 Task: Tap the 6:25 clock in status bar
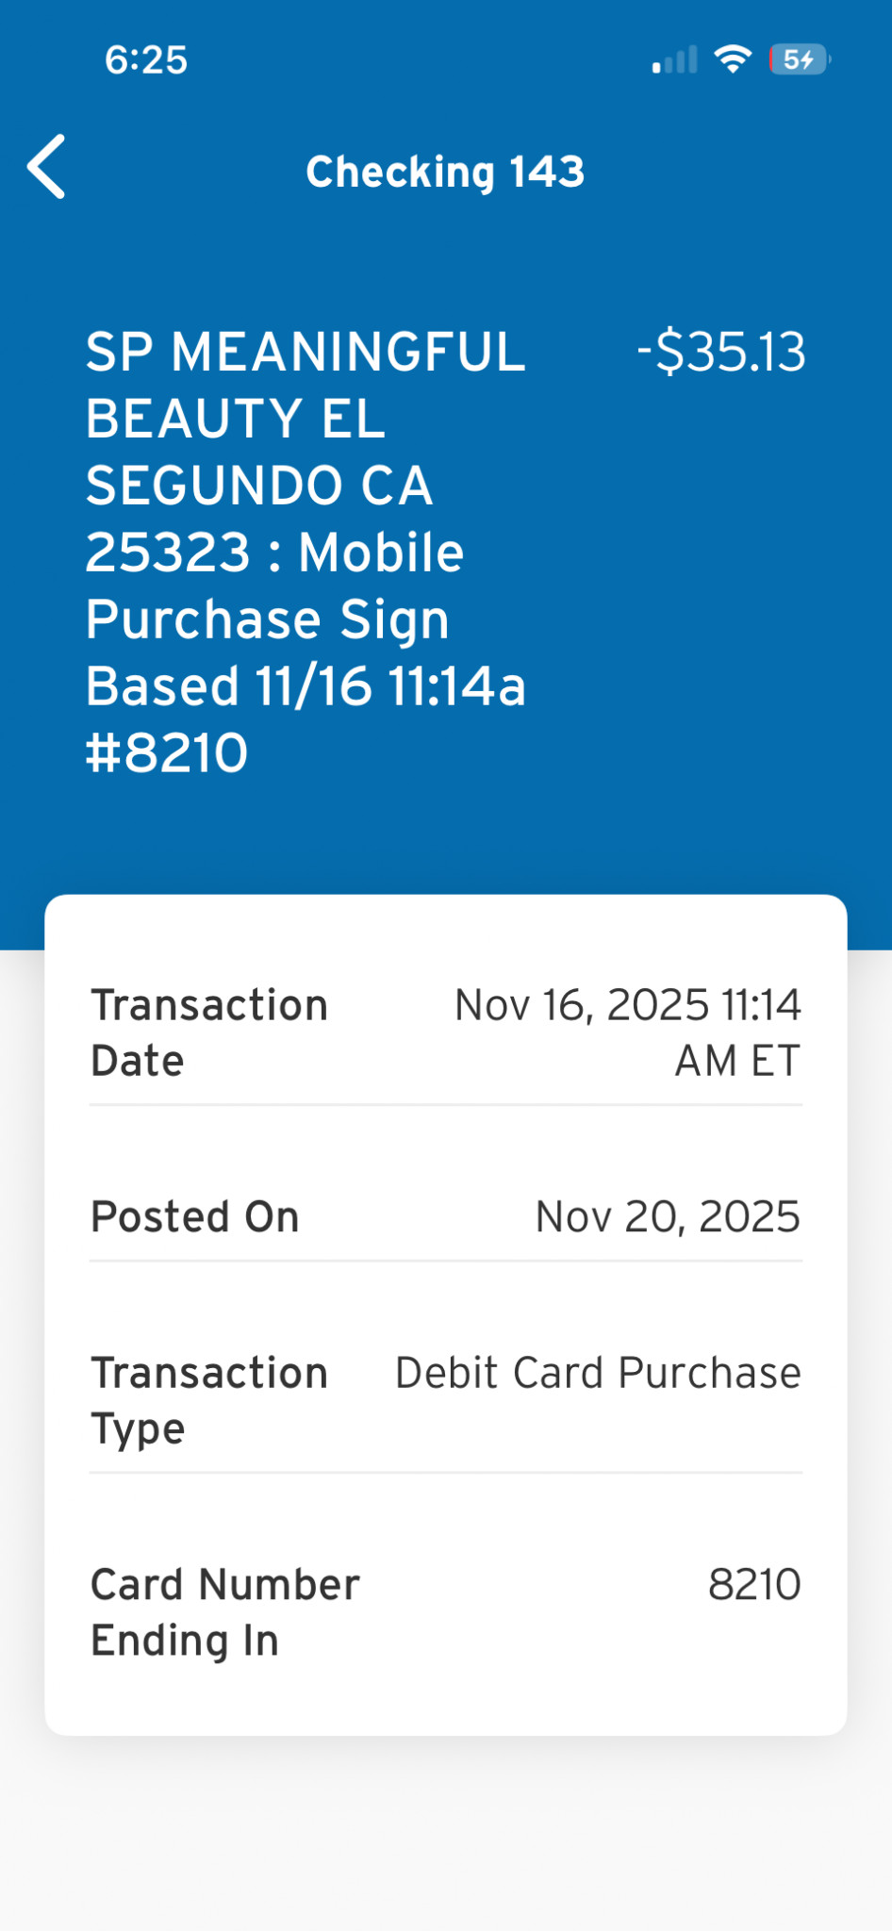[x=146, y=60]
